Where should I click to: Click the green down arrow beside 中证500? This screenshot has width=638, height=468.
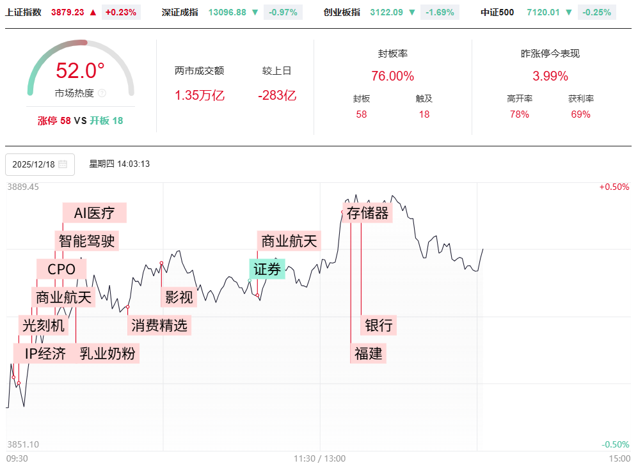tap(569, 12)
